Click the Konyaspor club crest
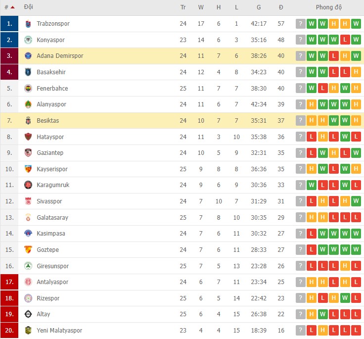This screenshot has height=339, width=364. point(28,40)
